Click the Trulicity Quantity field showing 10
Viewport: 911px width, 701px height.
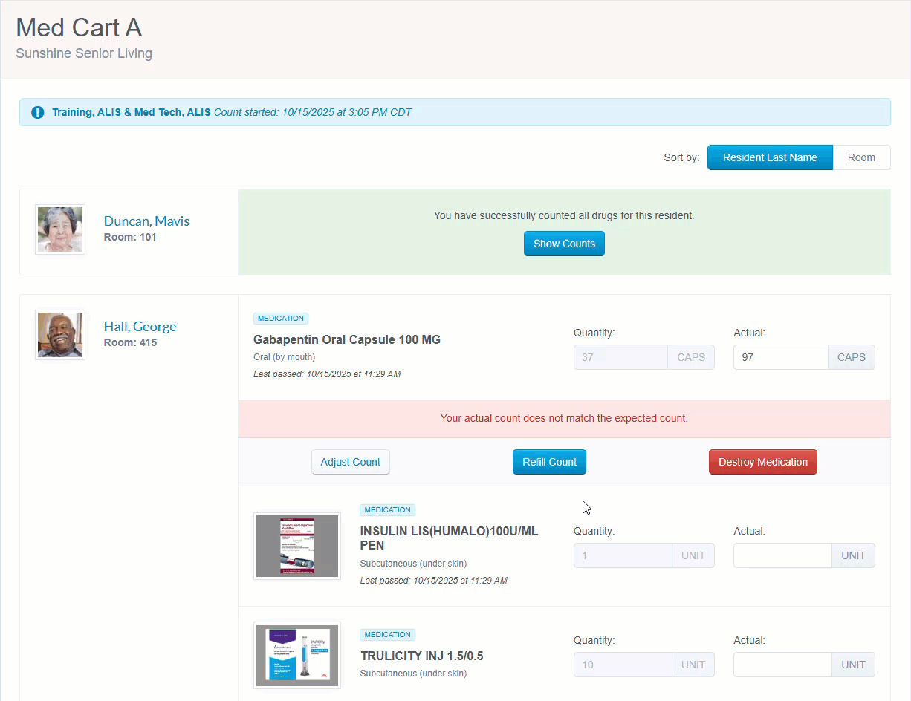pos(623,665)
